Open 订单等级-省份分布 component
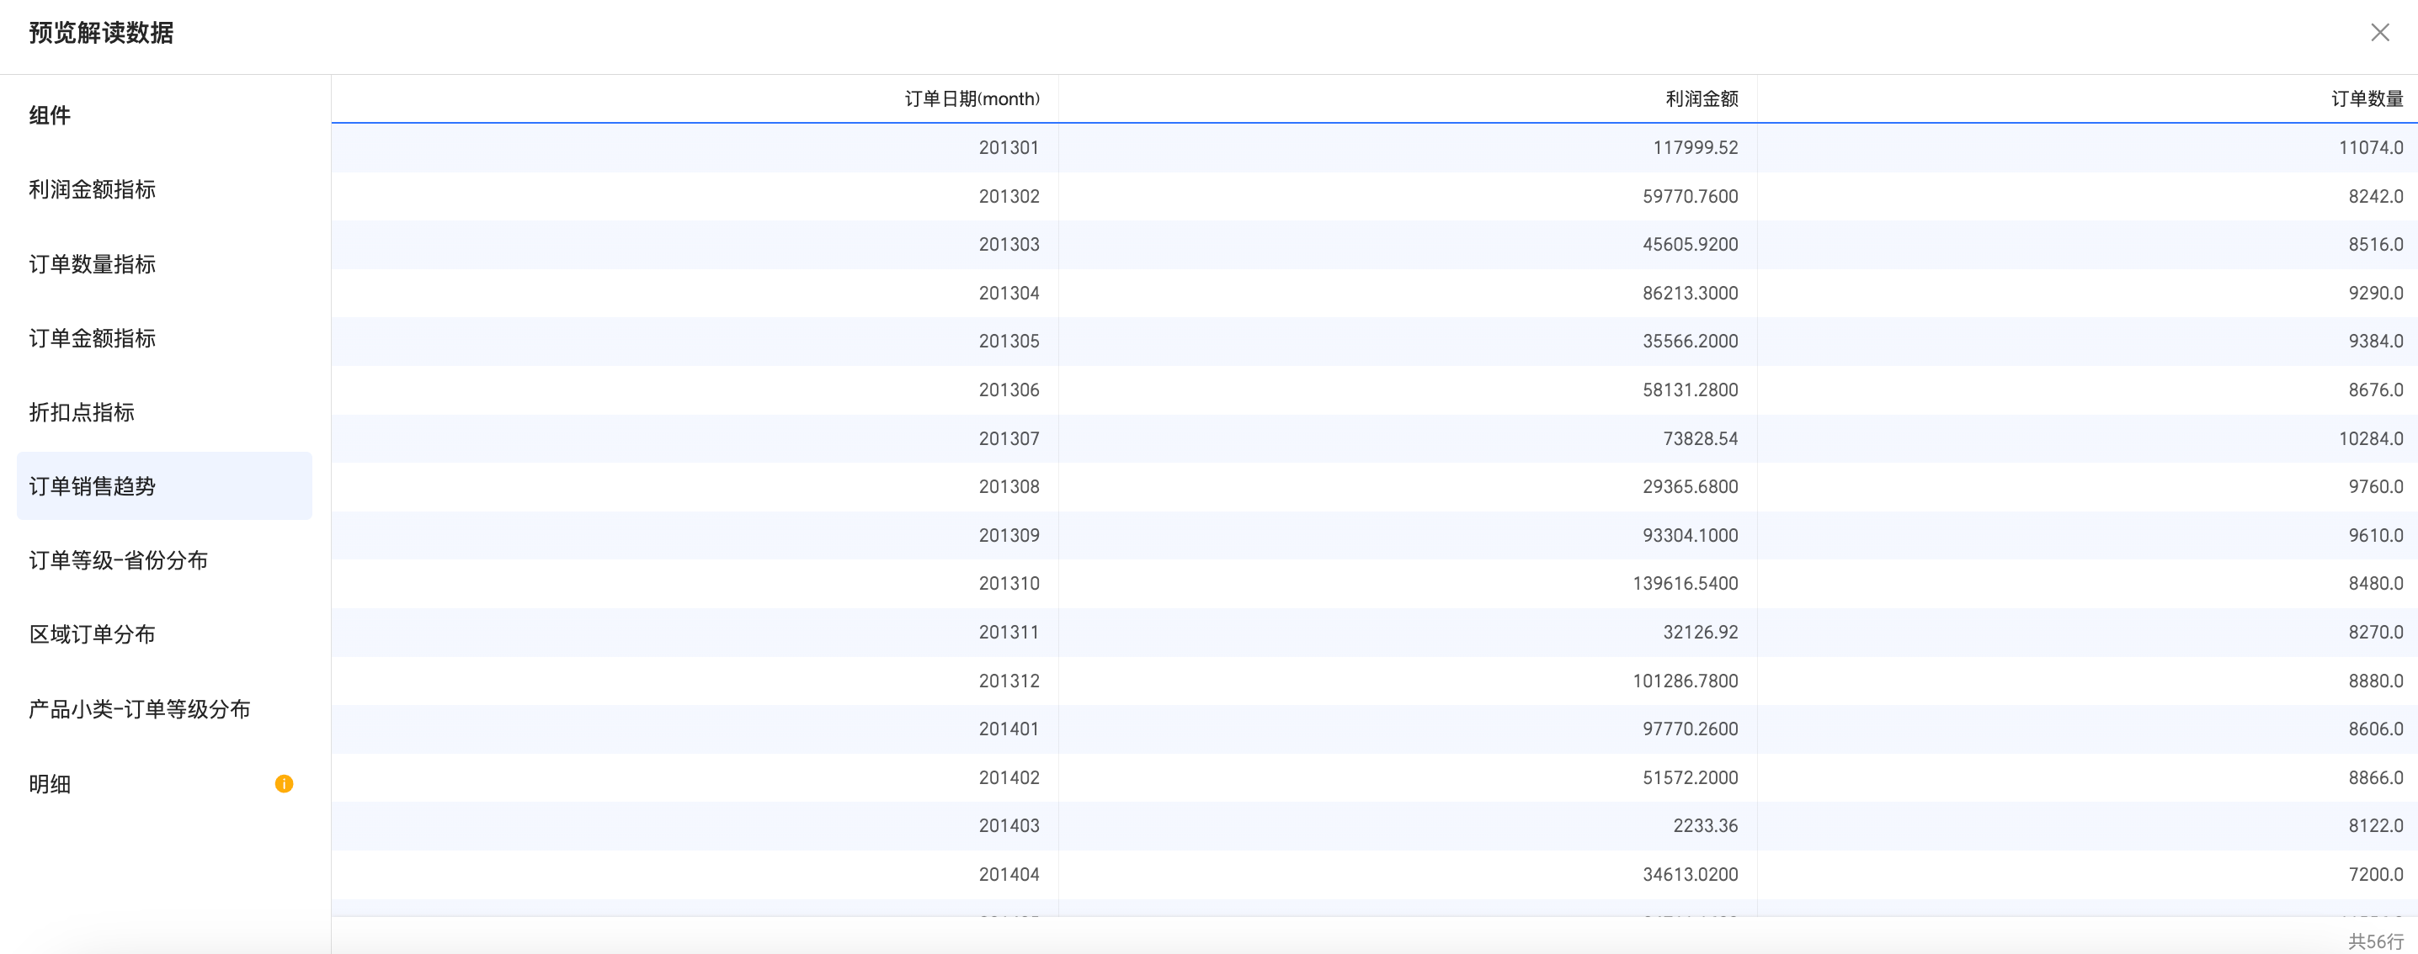Viewport: 2418px width, 954px height. [x=118, y=561]
